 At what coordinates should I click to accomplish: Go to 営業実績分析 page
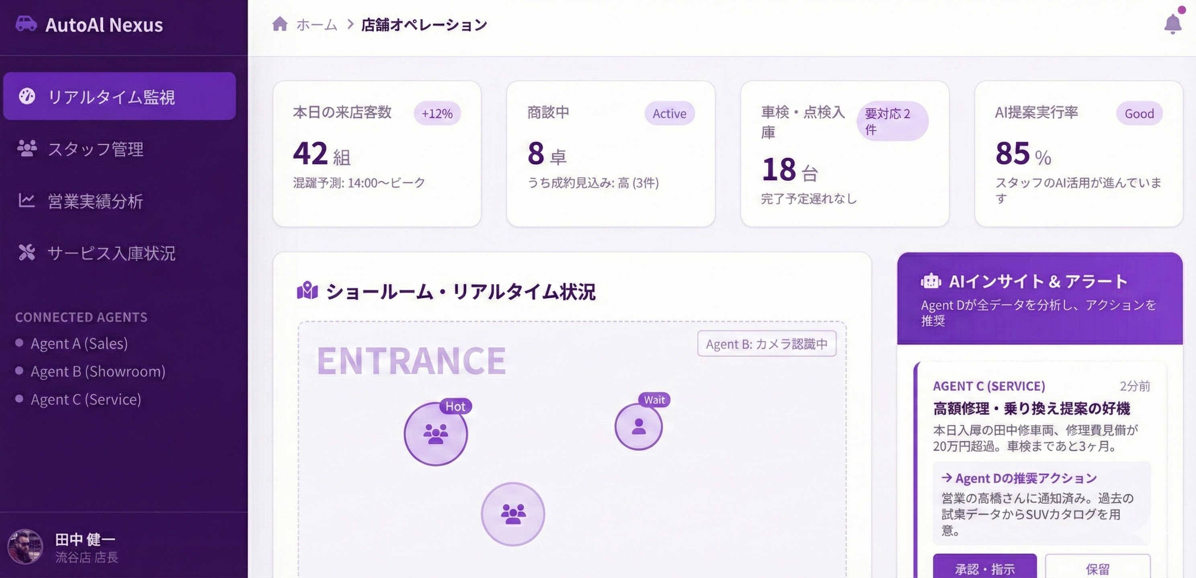(96, 201)
